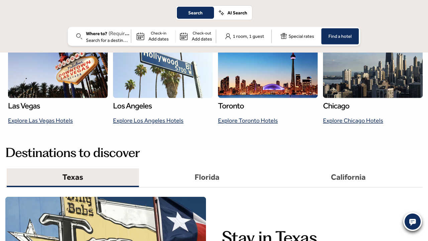
Task: Click the Check-out calendar icon
Action: tap(184, 36)
